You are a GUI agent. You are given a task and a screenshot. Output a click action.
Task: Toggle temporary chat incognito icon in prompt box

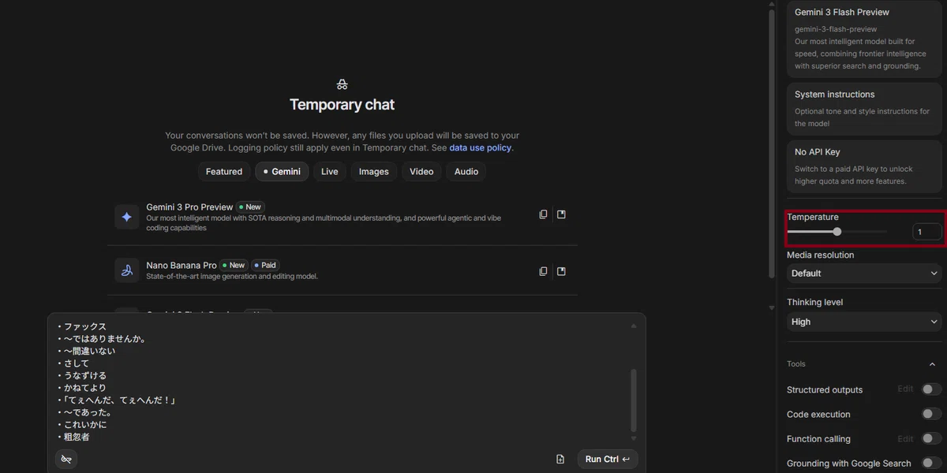66,459
